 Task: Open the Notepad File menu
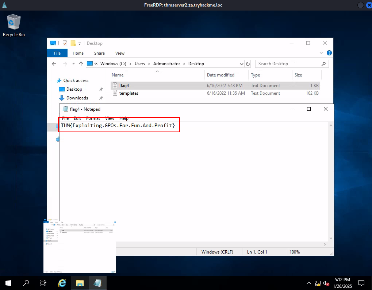tap(65, 118)
